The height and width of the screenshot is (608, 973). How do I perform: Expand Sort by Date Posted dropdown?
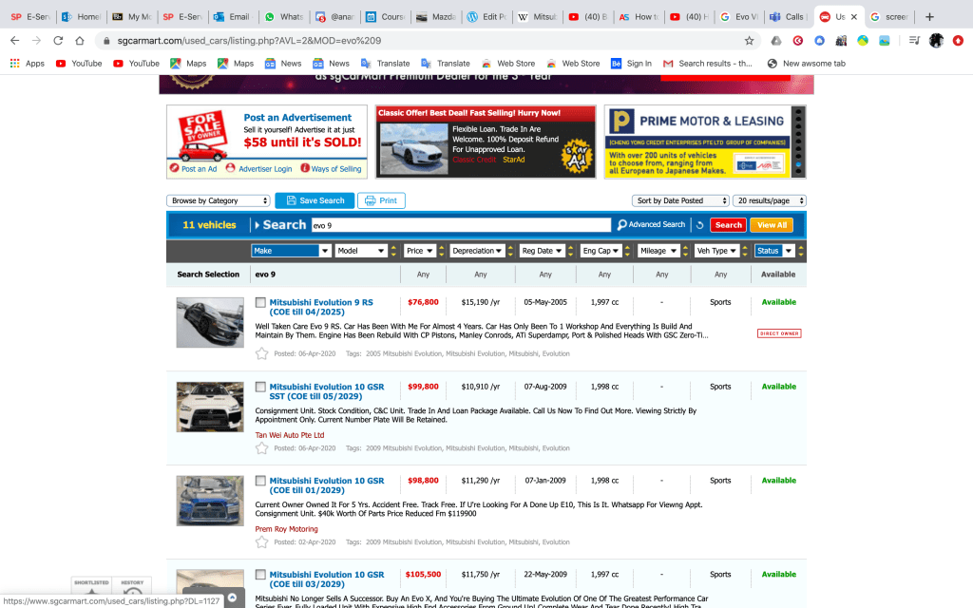[680, 201]
